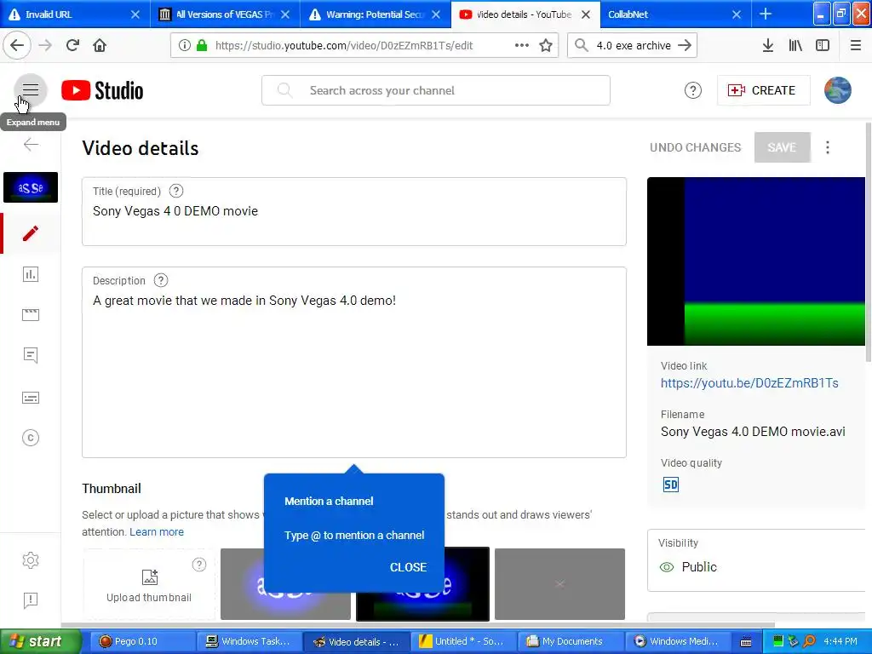872x654 pixels.
Task: Go back to channel content with the sidebar arrow
Action: click(31, 145)
